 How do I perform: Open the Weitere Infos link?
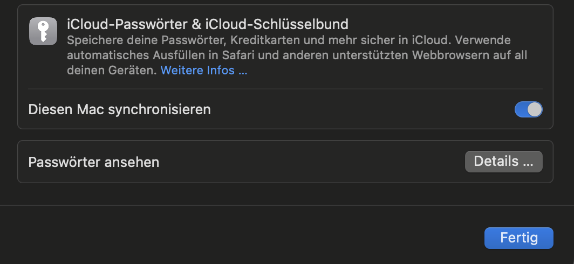coord(204,71)
